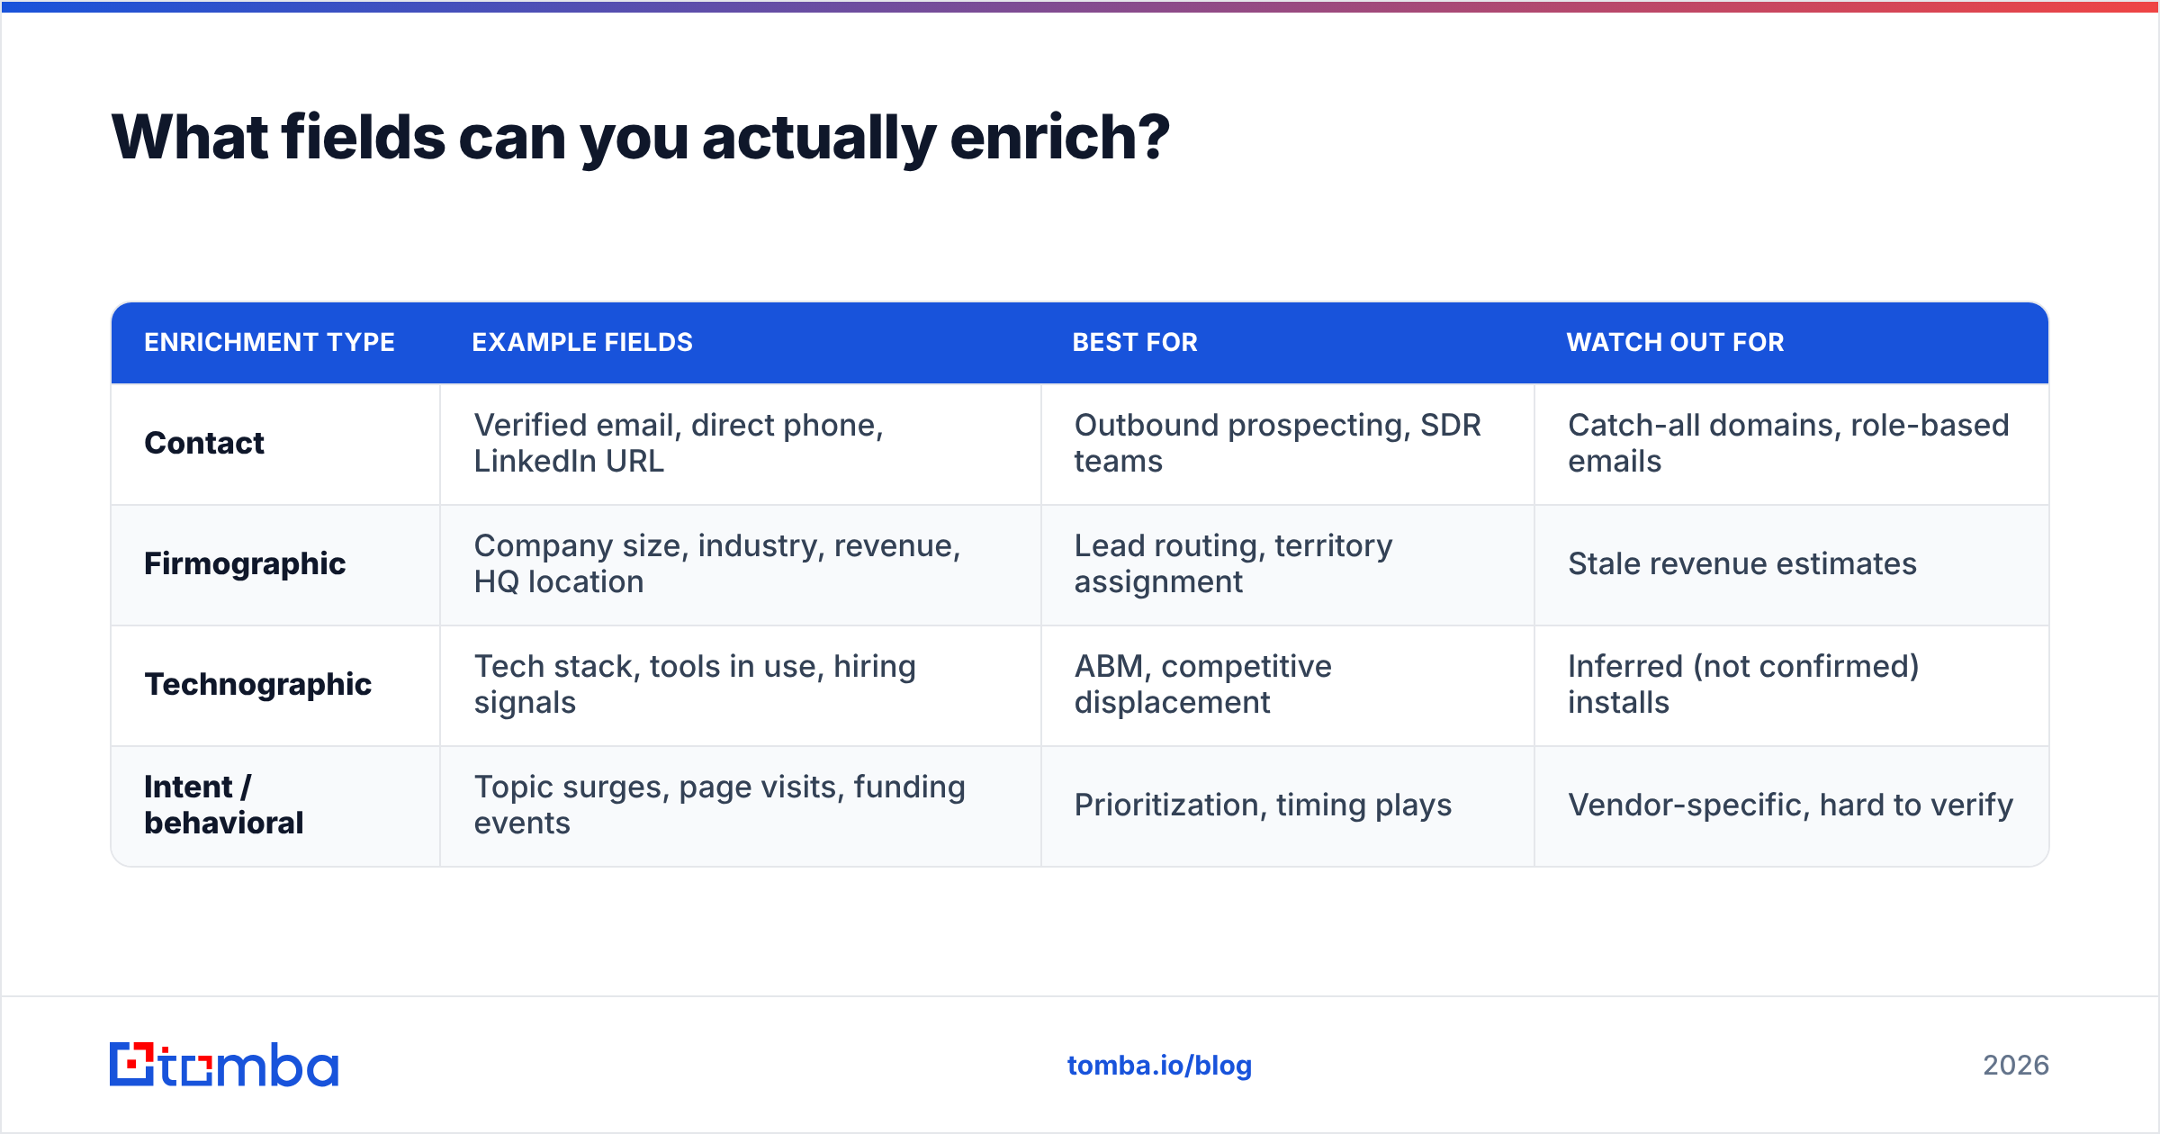The image size is (2160, 1134).
Task: Click the slide title 'What fields can you actually enrich?'
Action: click(x=640, y=138)
